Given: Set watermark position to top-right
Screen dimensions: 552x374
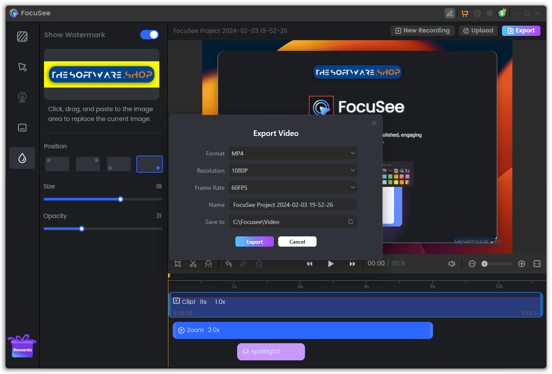Looking at the screenshot, I should (88, 164).
